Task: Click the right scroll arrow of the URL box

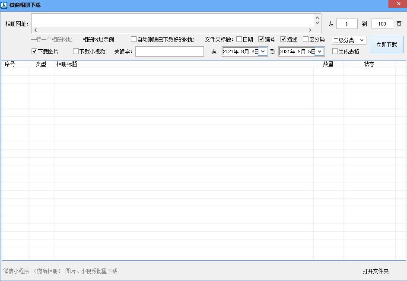Action: [x=311, y=29]
